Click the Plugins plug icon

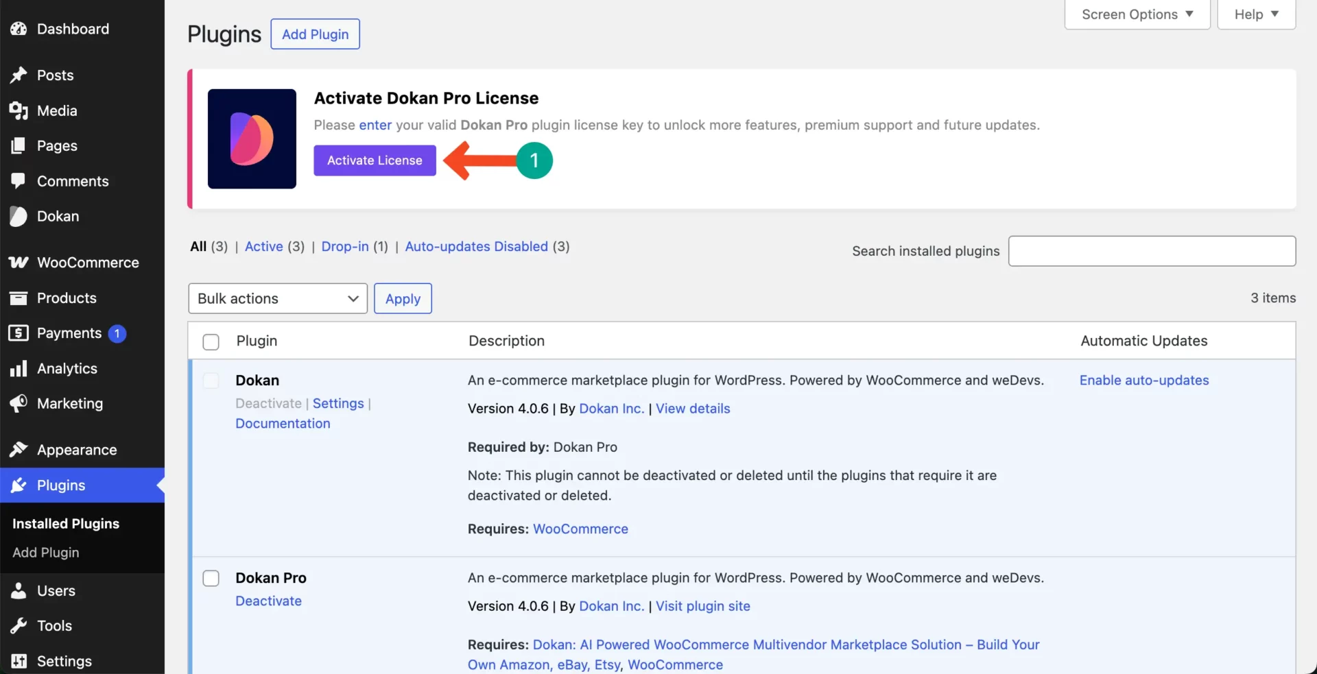pos(19,485)
